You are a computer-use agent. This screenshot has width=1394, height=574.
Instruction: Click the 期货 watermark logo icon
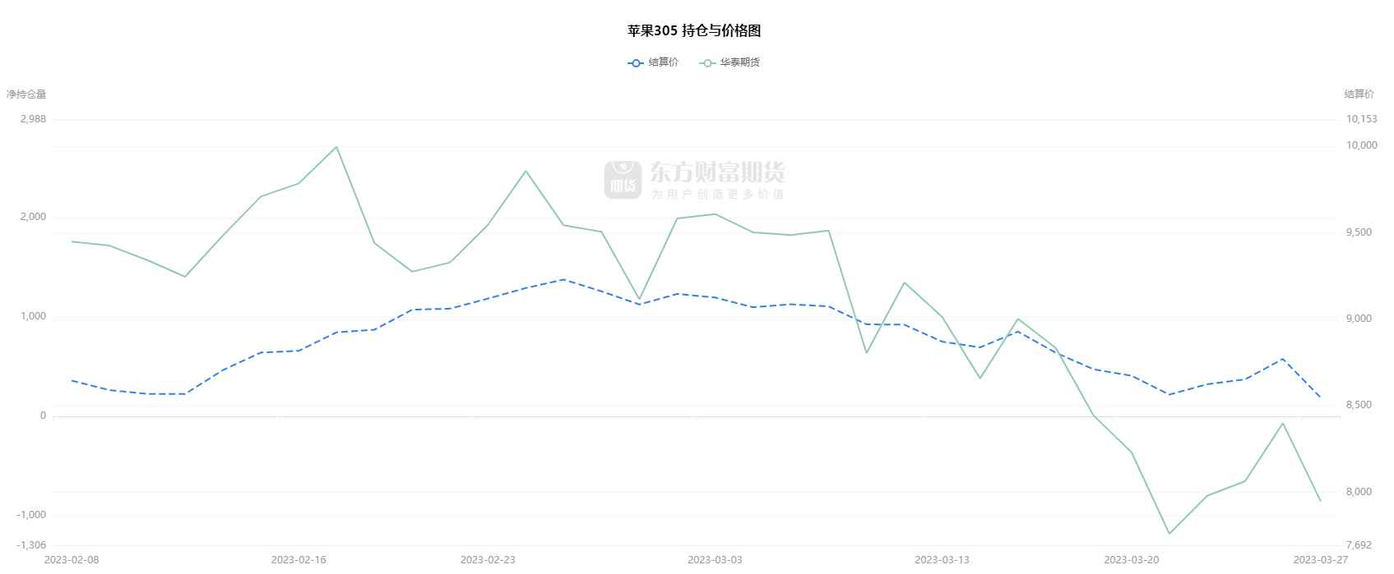tap(623, 179)
